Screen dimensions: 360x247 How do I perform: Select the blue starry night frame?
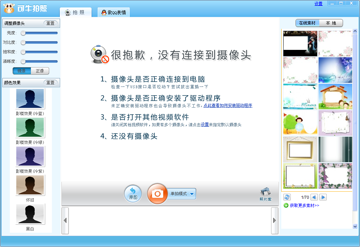coord(335,70)
